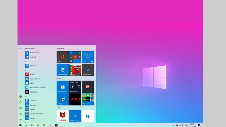Open Settings gear in Start sidebar

pos(20,114)
